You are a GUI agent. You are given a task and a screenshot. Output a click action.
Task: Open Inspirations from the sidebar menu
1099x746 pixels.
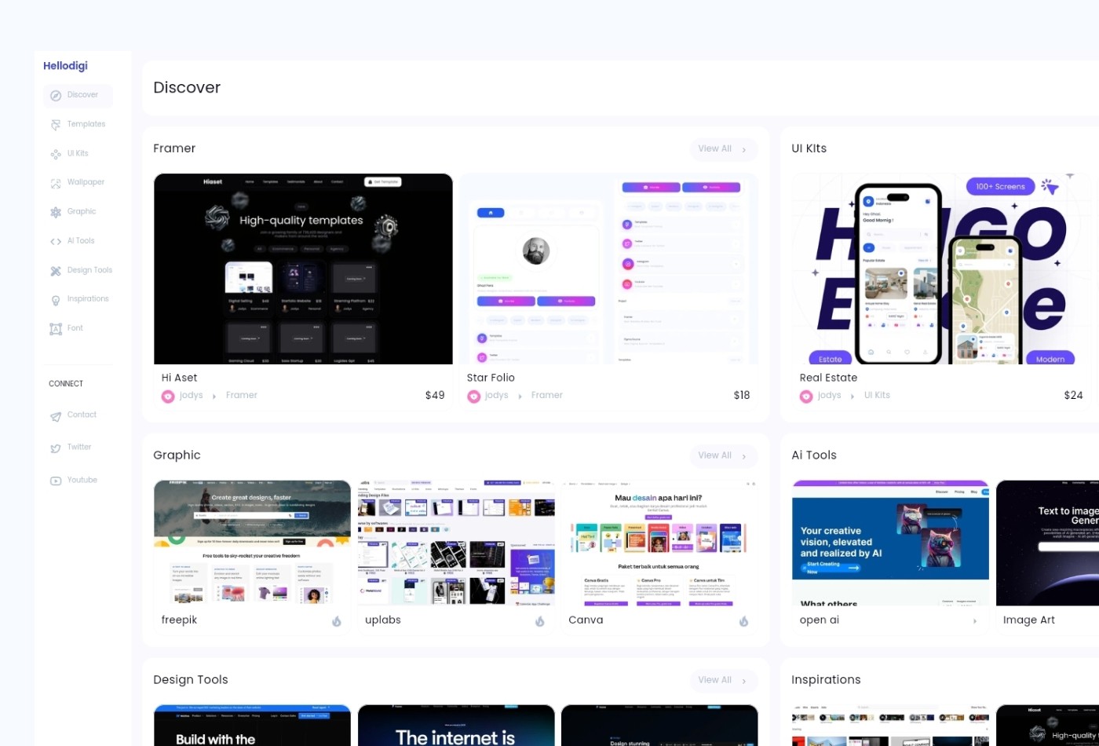click(55, 298)
